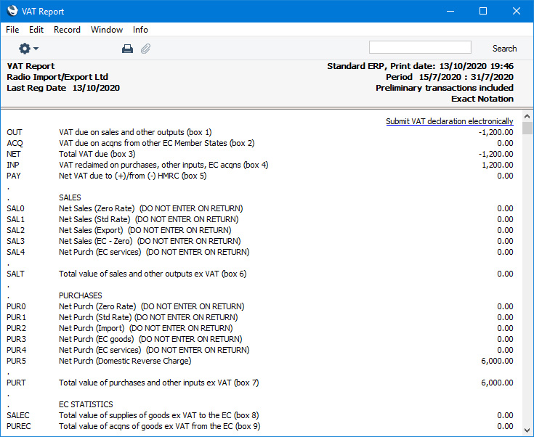Screen dimensions: 534x437
Task: Select the OUT row code
Action: pos(15,132)
